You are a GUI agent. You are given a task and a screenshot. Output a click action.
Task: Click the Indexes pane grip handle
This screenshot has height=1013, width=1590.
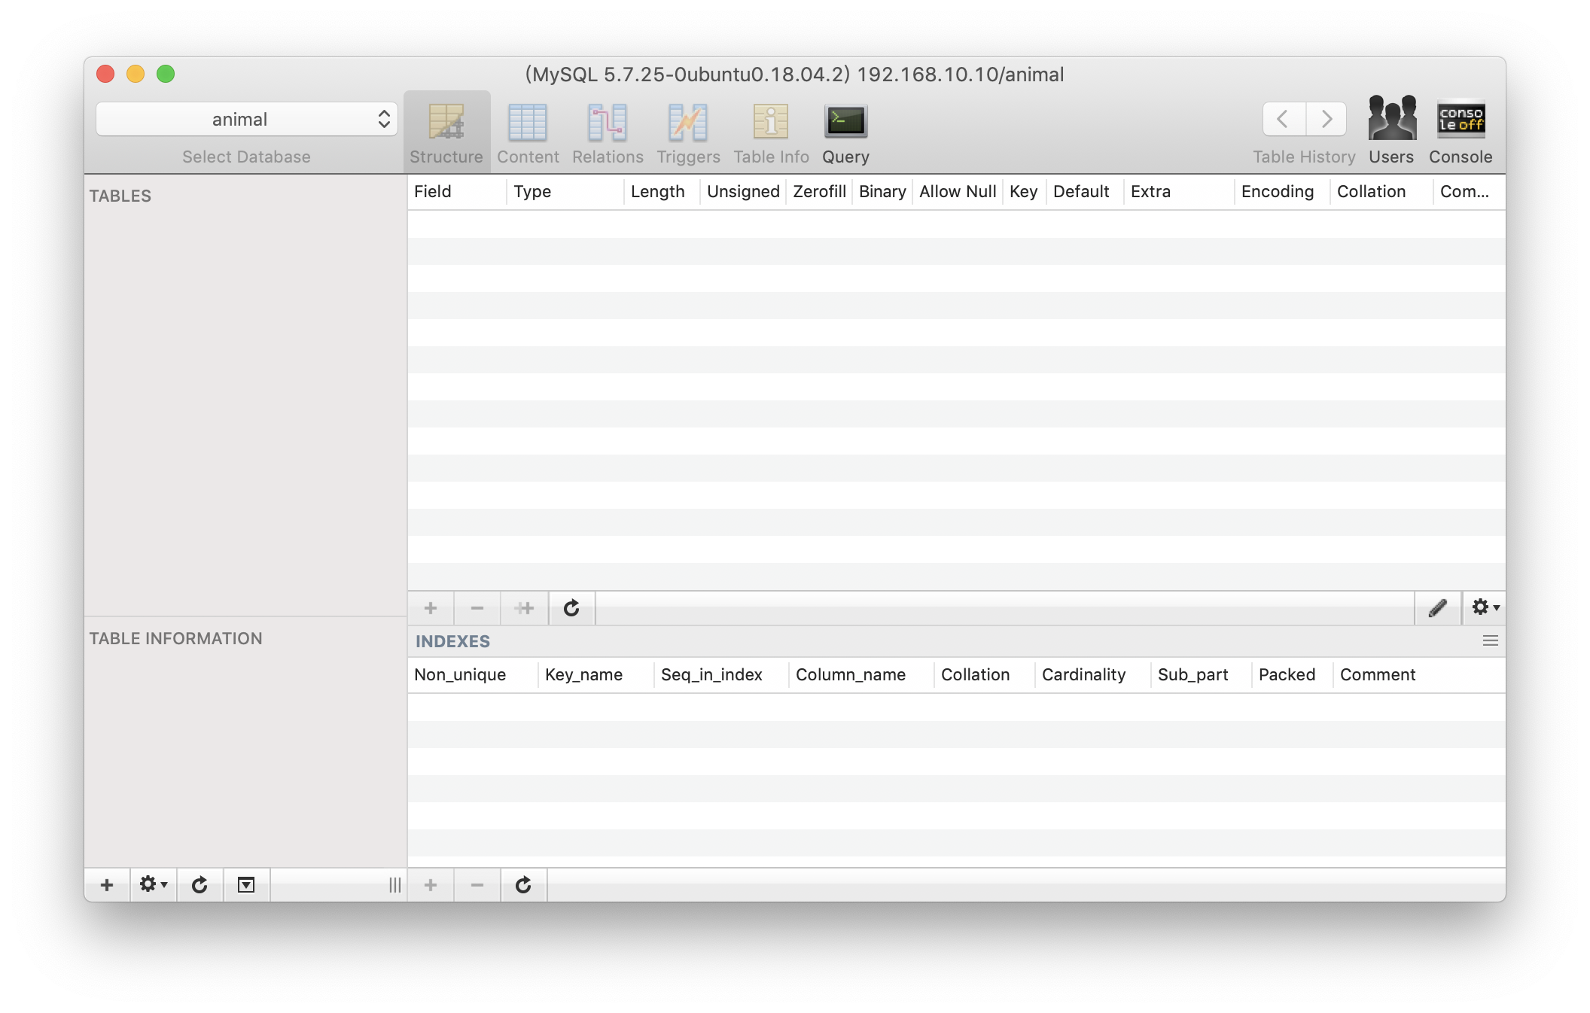[1491, 641]
